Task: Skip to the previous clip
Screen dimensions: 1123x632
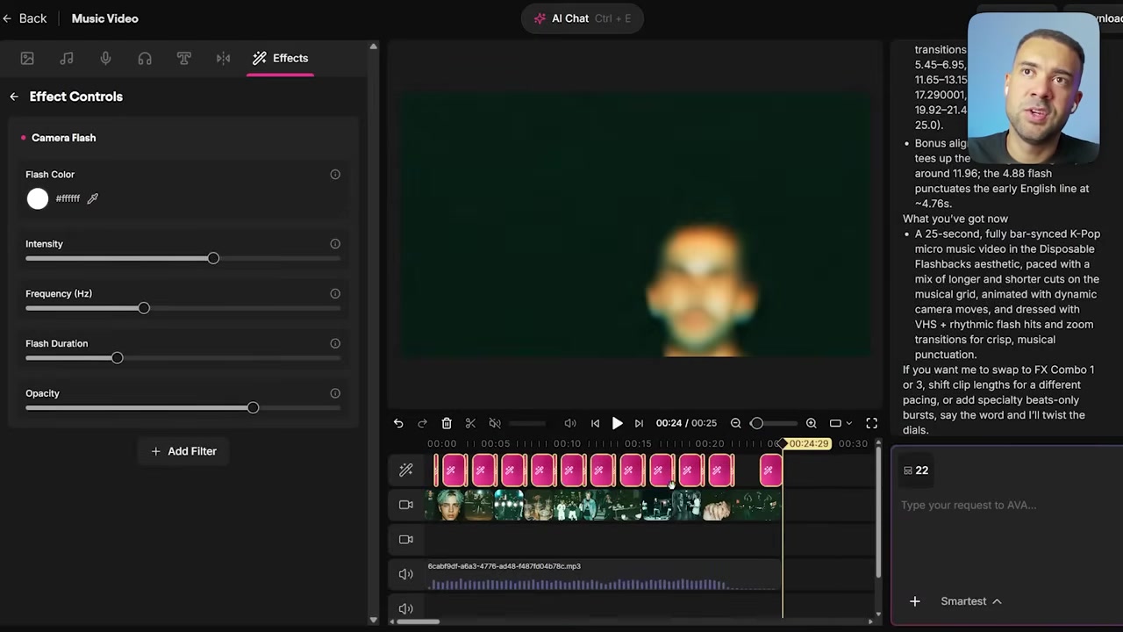Action: 595,423
